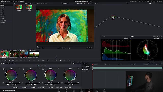Adjust the Dark wheel exposure slider
Screen dimensions: 163x92
click(28, 83)
